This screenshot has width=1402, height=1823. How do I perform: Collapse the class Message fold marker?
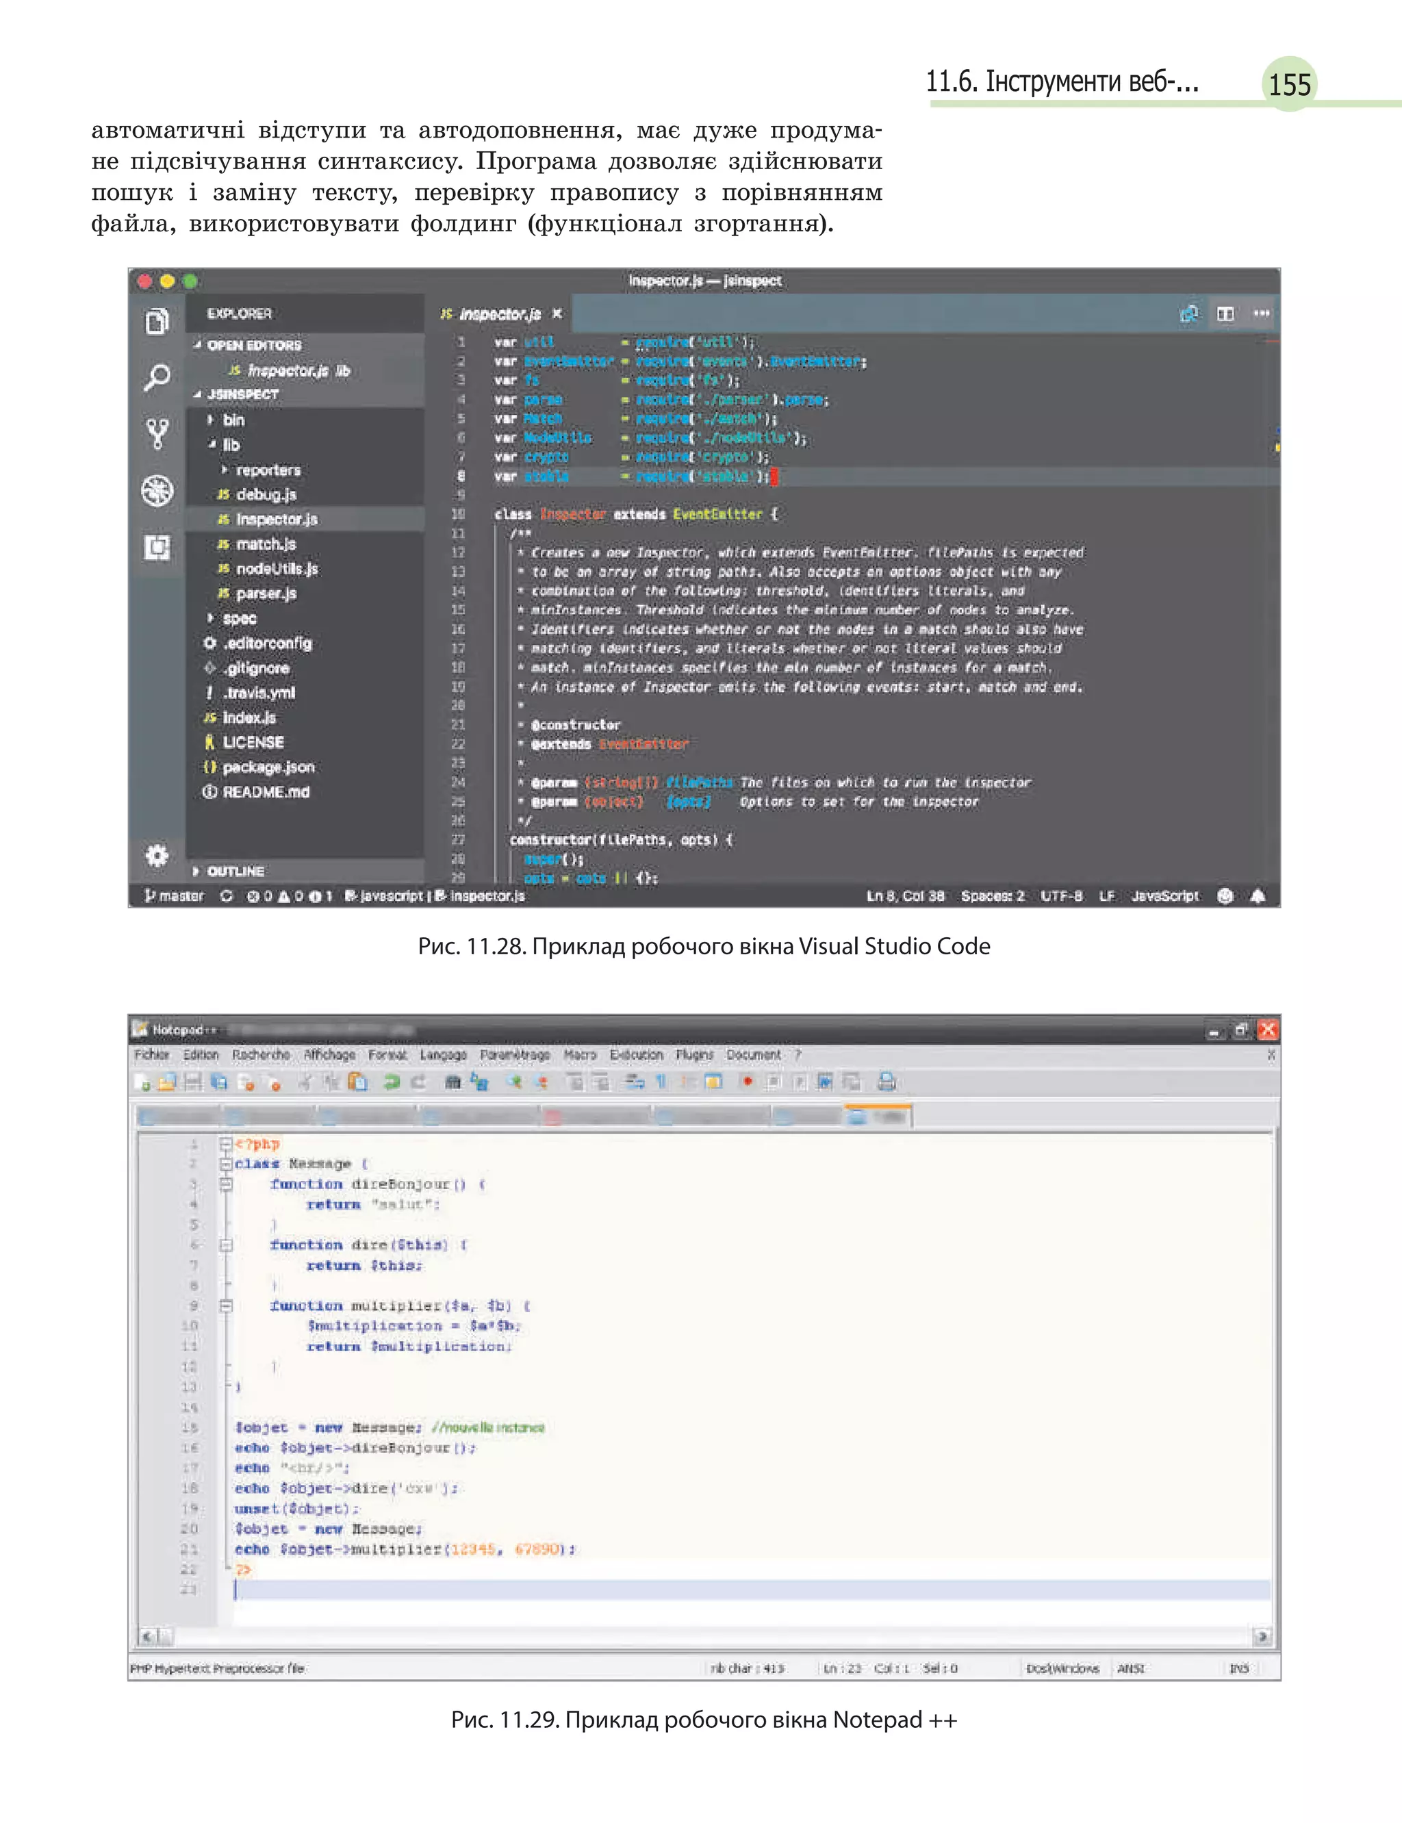[225, 1164]
